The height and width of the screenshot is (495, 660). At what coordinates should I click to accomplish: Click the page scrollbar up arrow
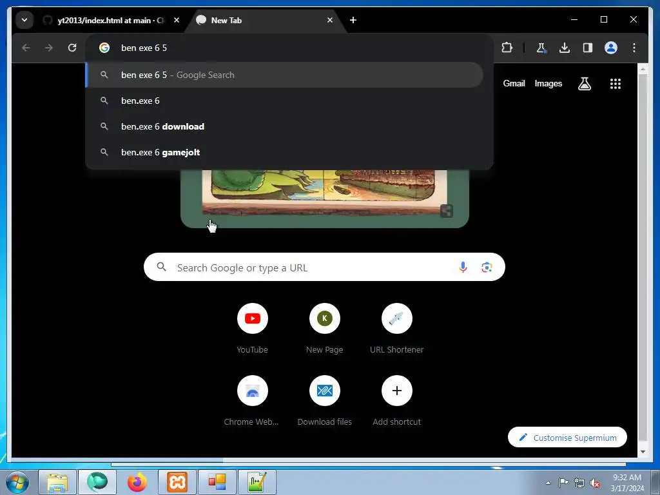pyautogui.click(x=643, y=69)
